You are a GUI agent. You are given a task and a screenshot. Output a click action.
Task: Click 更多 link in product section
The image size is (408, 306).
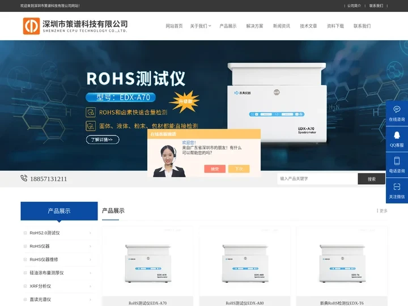[x=382, y=211]
